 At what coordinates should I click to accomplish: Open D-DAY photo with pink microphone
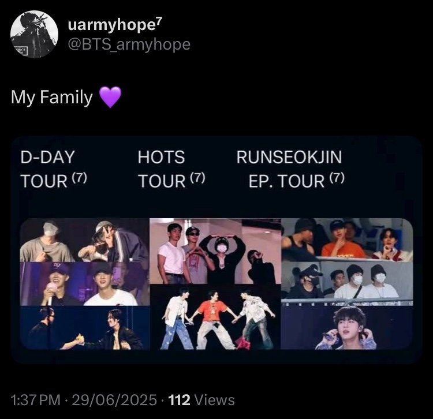point(85,284)
